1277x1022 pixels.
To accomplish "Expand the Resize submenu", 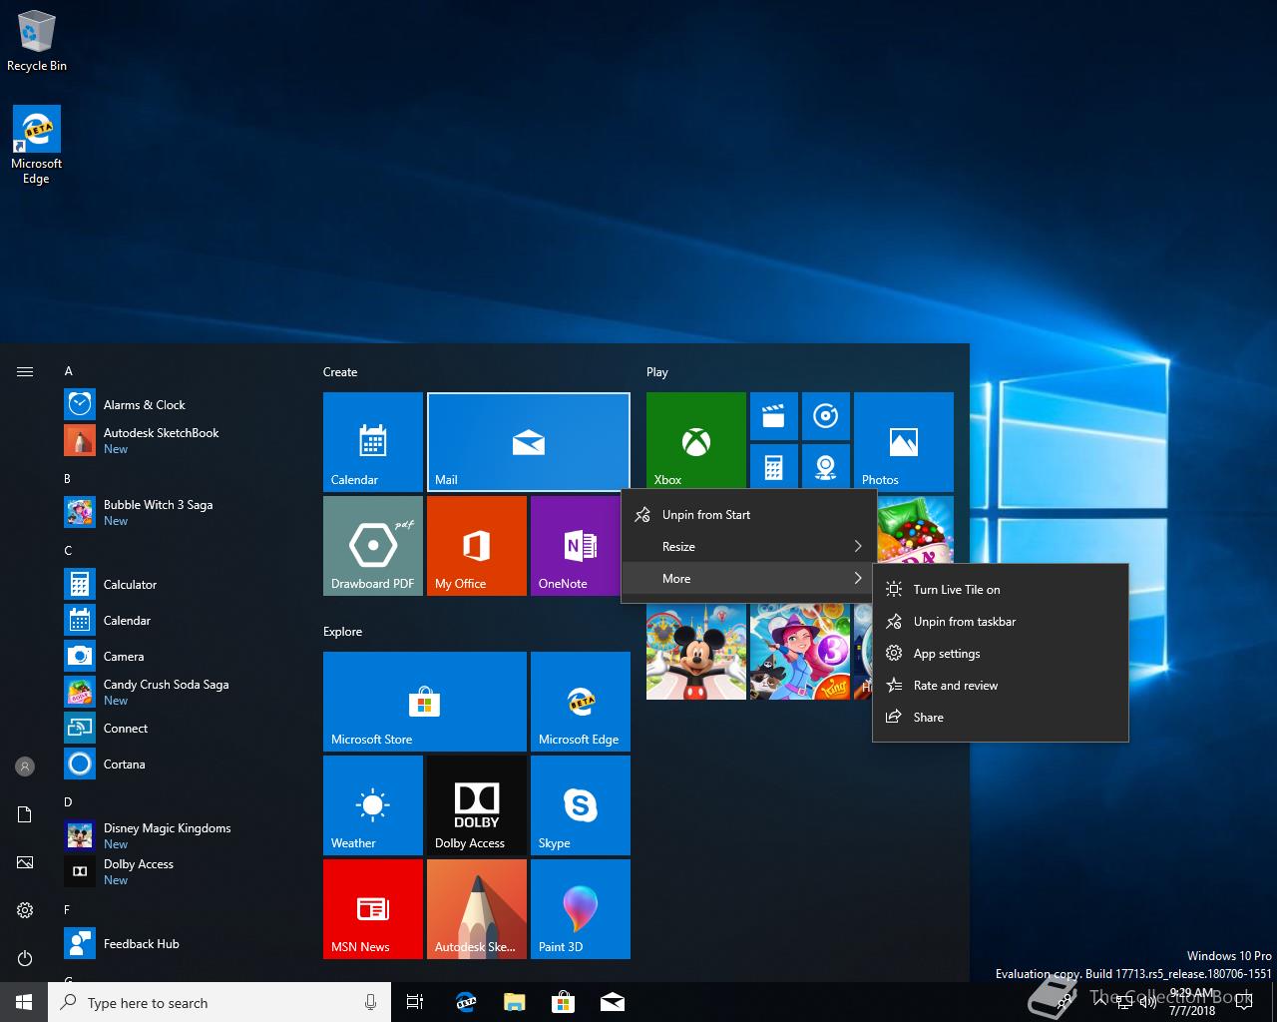I will pyautogui.click(x=748, y=547).
